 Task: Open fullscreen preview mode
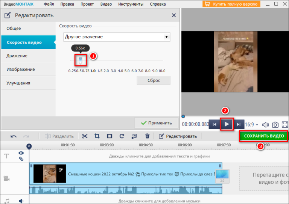285,124
